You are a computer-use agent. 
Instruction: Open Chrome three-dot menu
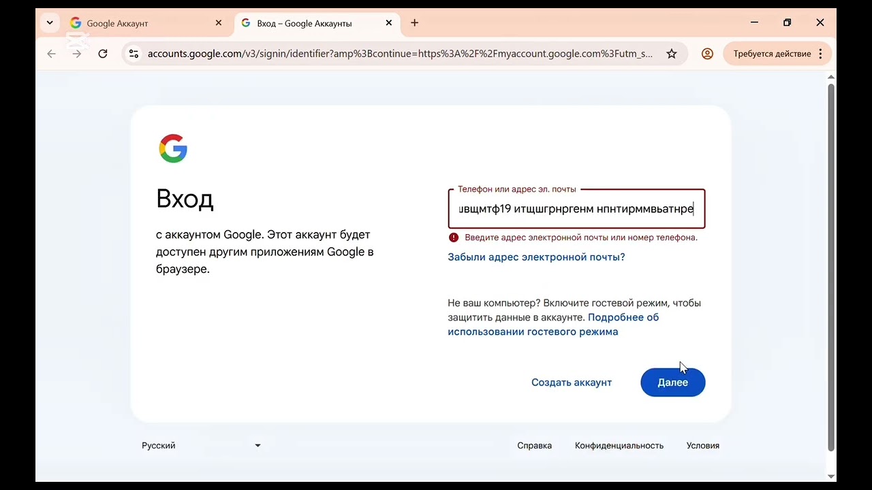820,54
